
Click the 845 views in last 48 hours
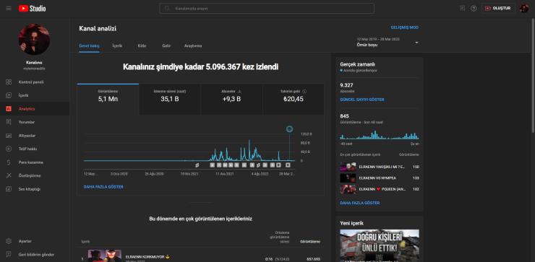coord(344,116)
